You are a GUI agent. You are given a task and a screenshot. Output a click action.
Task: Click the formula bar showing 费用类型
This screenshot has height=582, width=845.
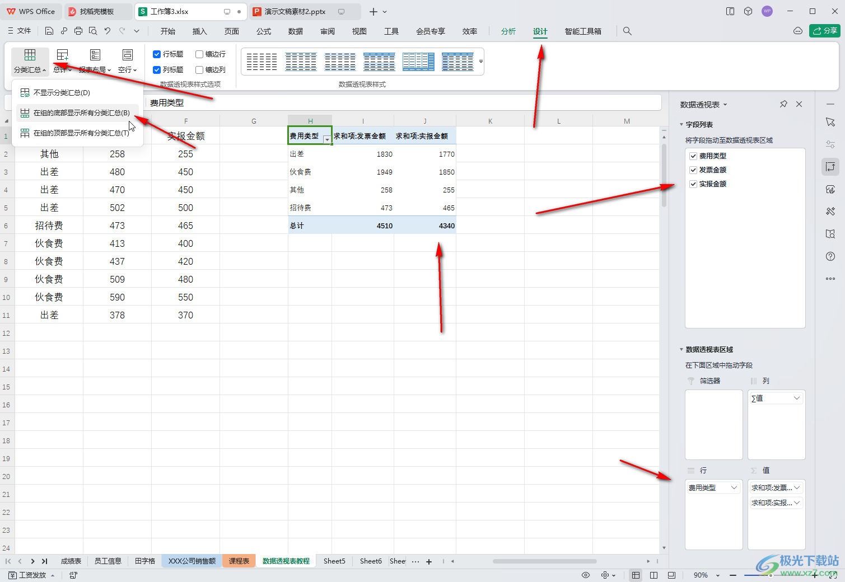pyautogui.click(x=404, y=103)
